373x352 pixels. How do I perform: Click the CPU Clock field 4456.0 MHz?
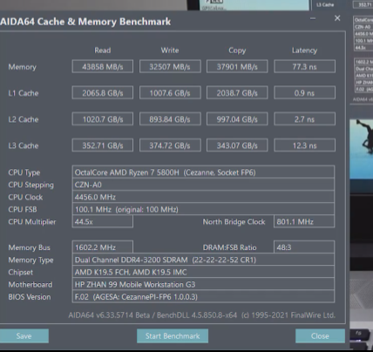(203, 197)
